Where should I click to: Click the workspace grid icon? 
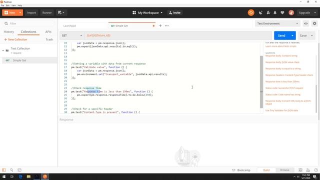coord(134,12)
